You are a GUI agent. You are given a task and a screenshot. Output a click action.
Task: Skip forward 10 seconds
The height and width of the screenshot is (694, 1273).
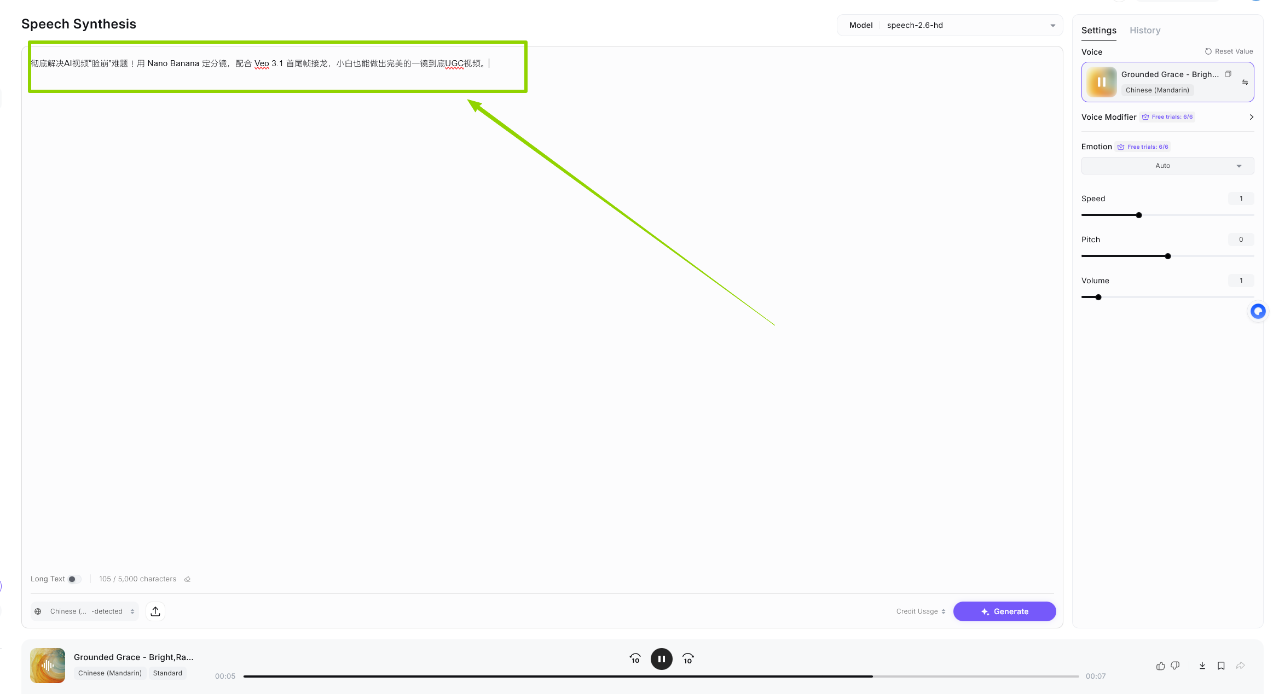click(688, 659)
